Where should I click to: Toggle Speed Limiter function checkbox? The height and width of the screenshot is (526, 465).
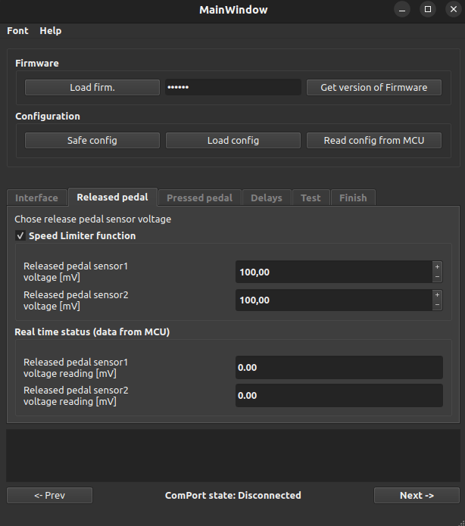[20, 236]
